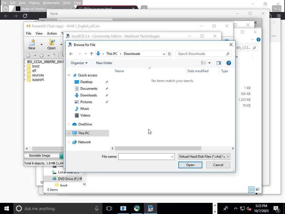
Task: Select Downloads in Quick access
Action: [89, 95]
